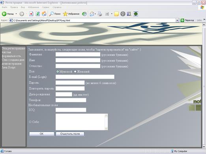Image resolution: width=206 pixels, height=154 pixels.
Task: Expand the Mail button dropdown arrow
Action: [95, 14]
